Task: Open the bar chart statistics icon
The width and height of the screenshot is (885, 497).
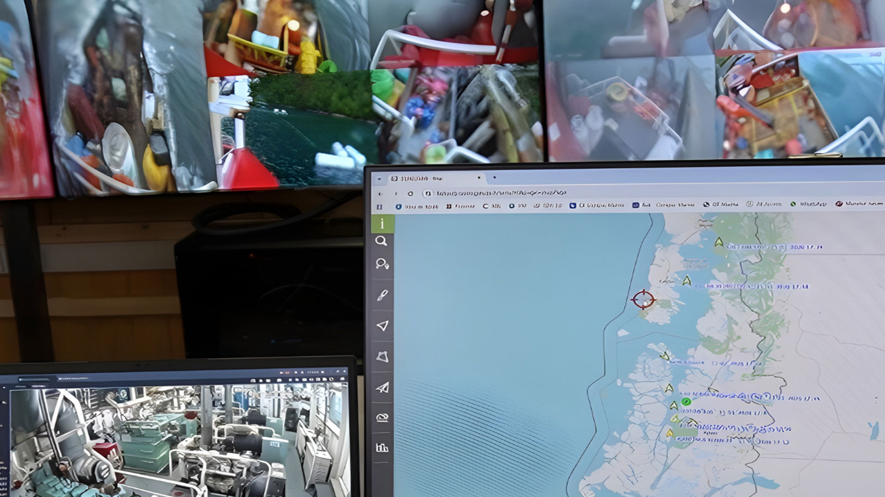Action: click(382, 447)
